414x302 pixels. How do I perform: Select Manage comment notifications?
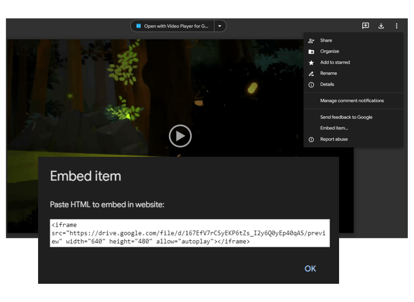[353, 101]
